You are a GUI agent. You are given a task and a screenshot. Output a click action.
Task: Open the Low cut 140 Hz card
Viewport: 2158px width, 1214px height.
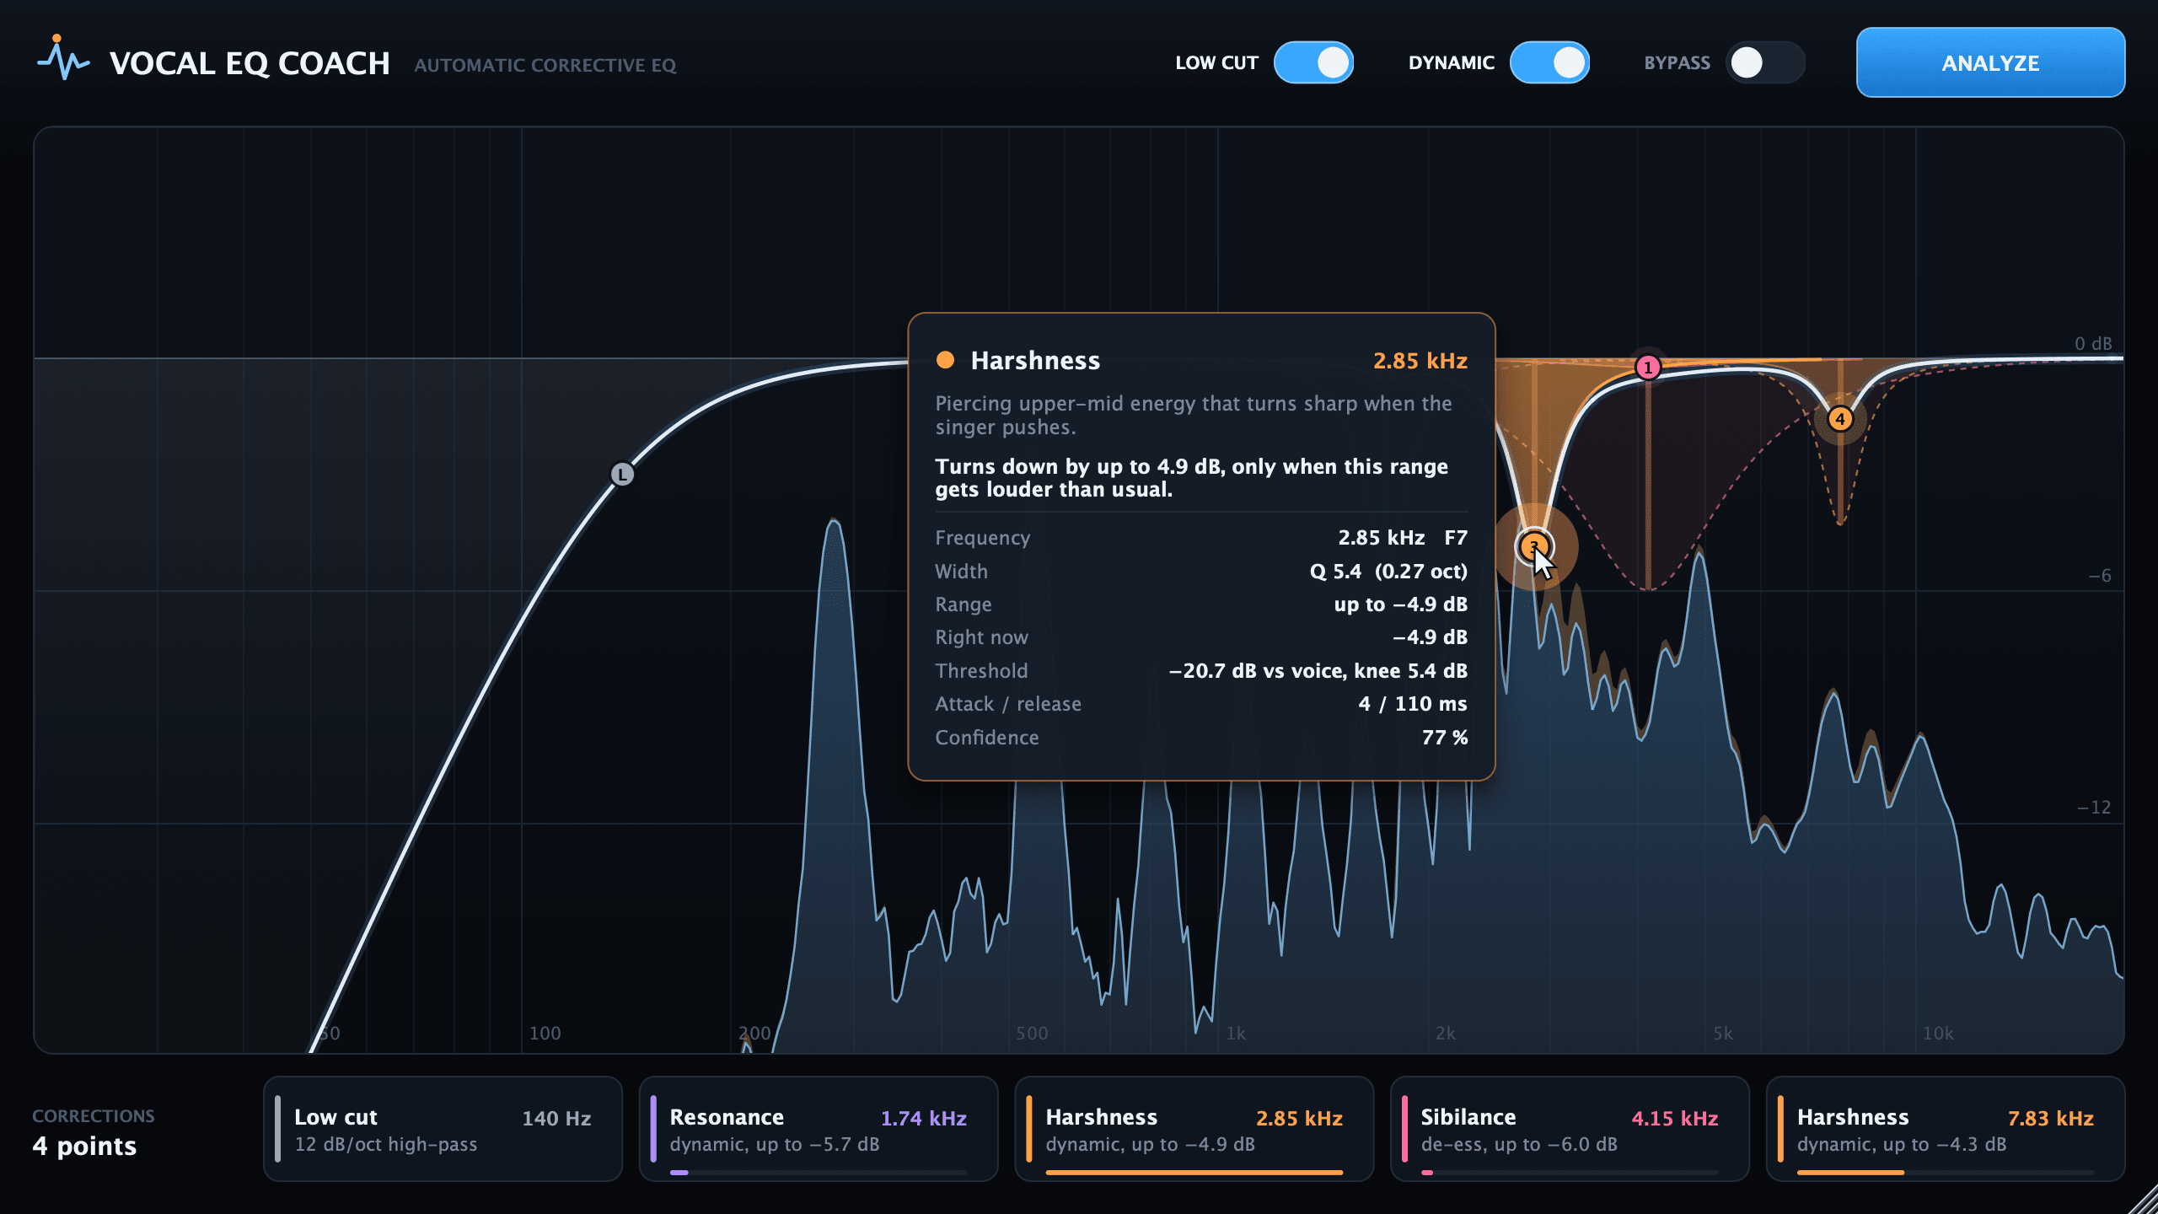[443, 1129]
